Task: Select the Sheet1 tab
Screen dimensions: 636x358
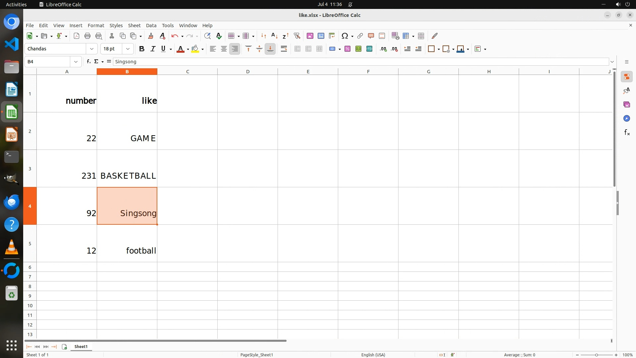Action: (81, 346)
